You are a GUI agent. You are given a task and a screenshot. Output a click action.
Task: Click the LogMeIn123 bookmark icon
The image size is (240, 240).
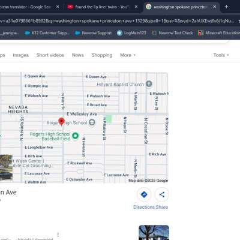pos(119,33)
